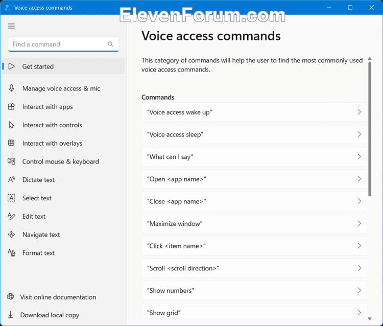Viewport: 383px width, 326px height.
Task: Expand the "Close <app name>" chevron
Action: point(359,201)
